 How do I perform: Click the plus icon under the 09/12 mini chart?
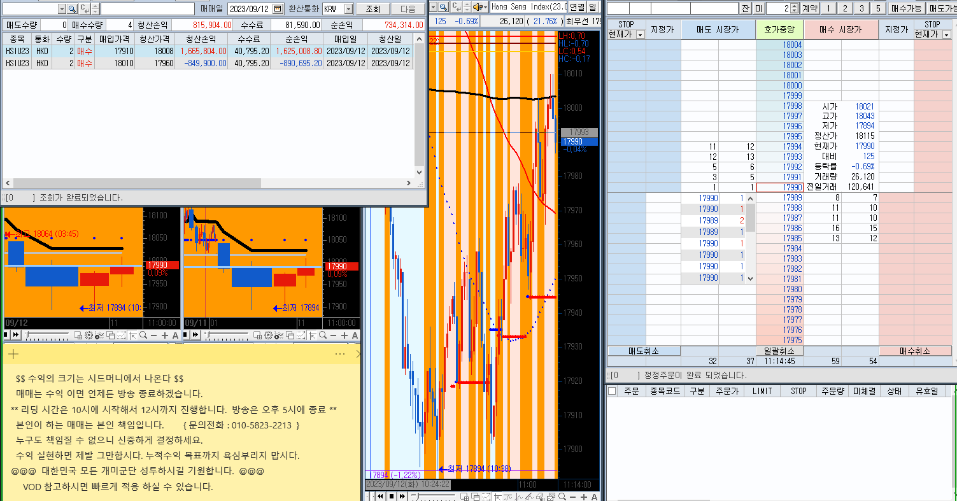[x=165, y=335]
